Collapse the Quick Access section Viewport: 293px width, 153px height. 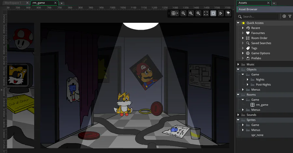point(238,23)
